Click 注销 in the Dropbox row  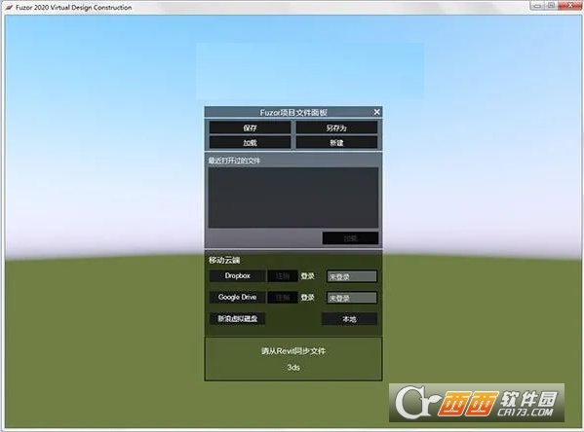(x=283, y=276)
